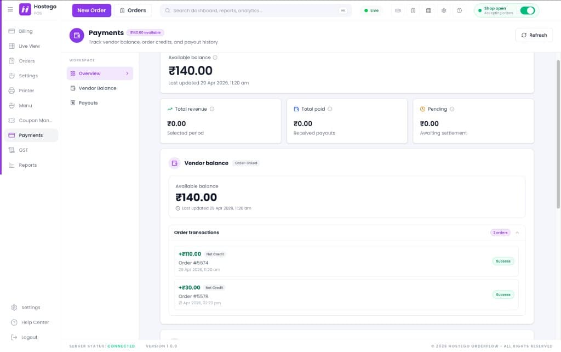Click info icon beside Total paid

click(x=330, y=109)
